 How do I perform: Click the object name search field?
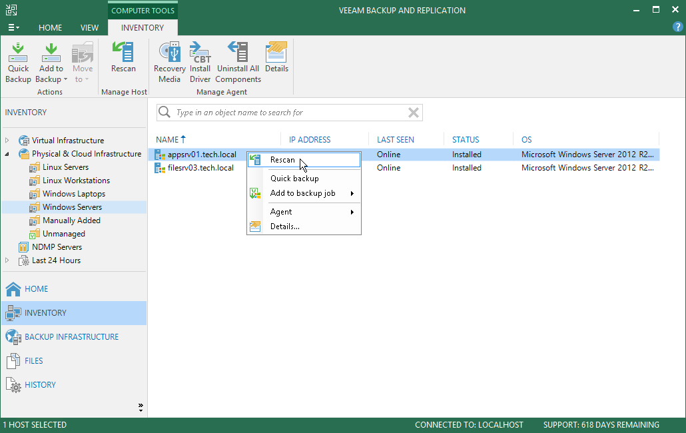(x=290, y=113)
